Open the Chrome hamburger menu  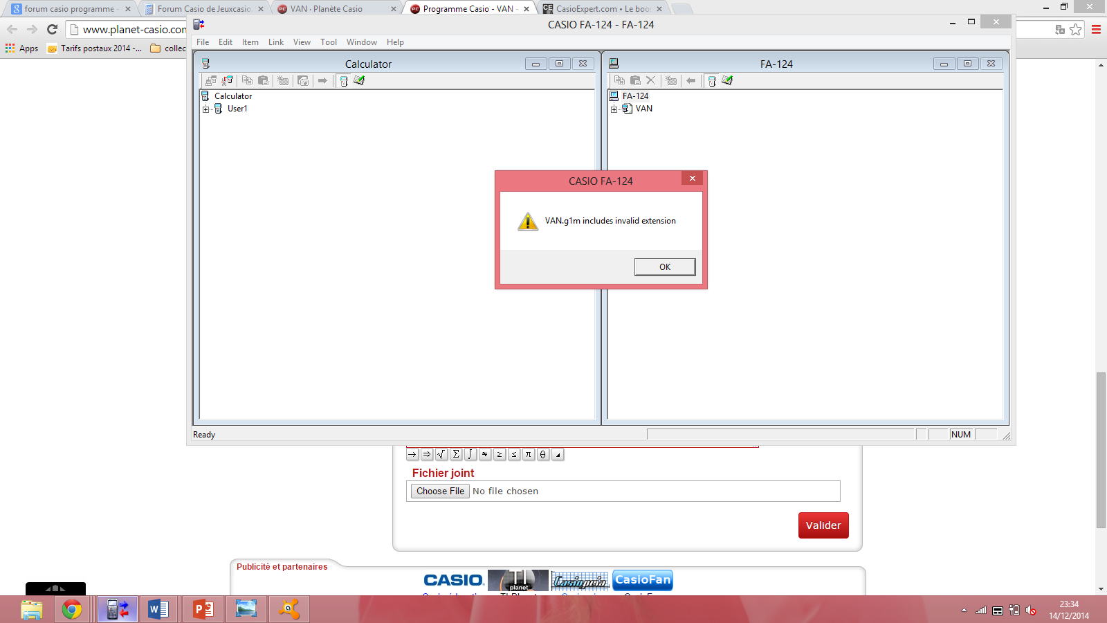pyautogui.click(x=1096, y=29)
